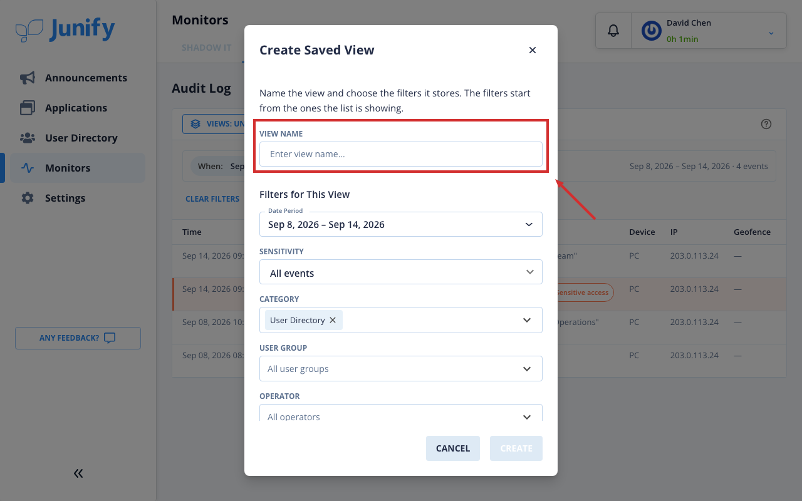The image size is (802, 501).
Task: Click the User Directory people icon
Action: [x=28, y=138]
